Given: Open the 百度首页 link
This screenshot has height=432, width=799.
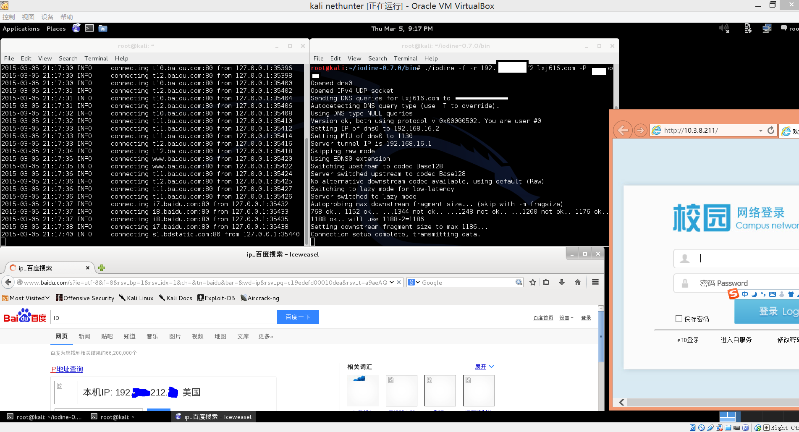Looking at the screenshot, I should [543, 318].
